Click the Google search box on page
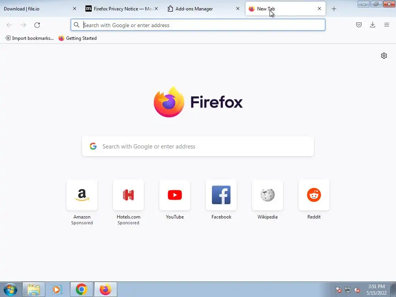 tap(198, 147)
